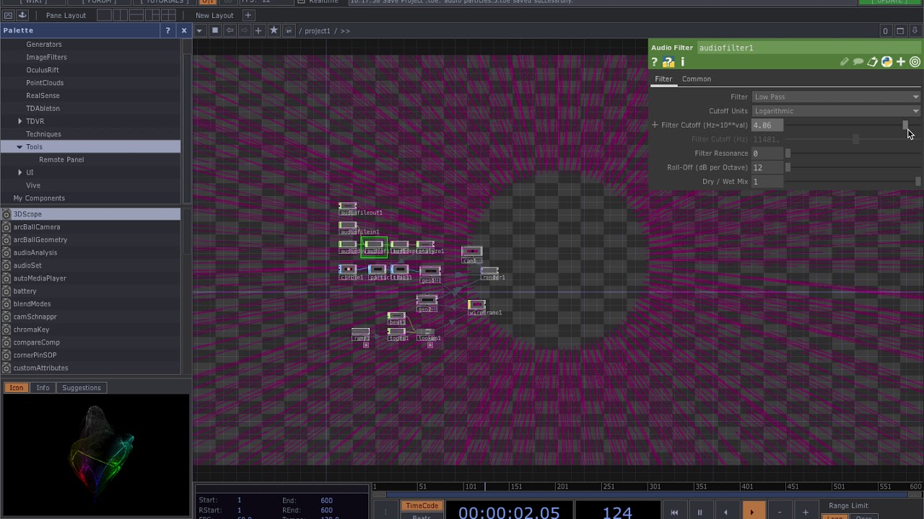Select left-right split pane layout icon
Screen dimensions: 924x519
click(x=121, y=15)
